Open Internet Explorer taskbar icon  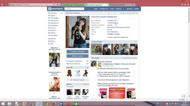(39, 104)
